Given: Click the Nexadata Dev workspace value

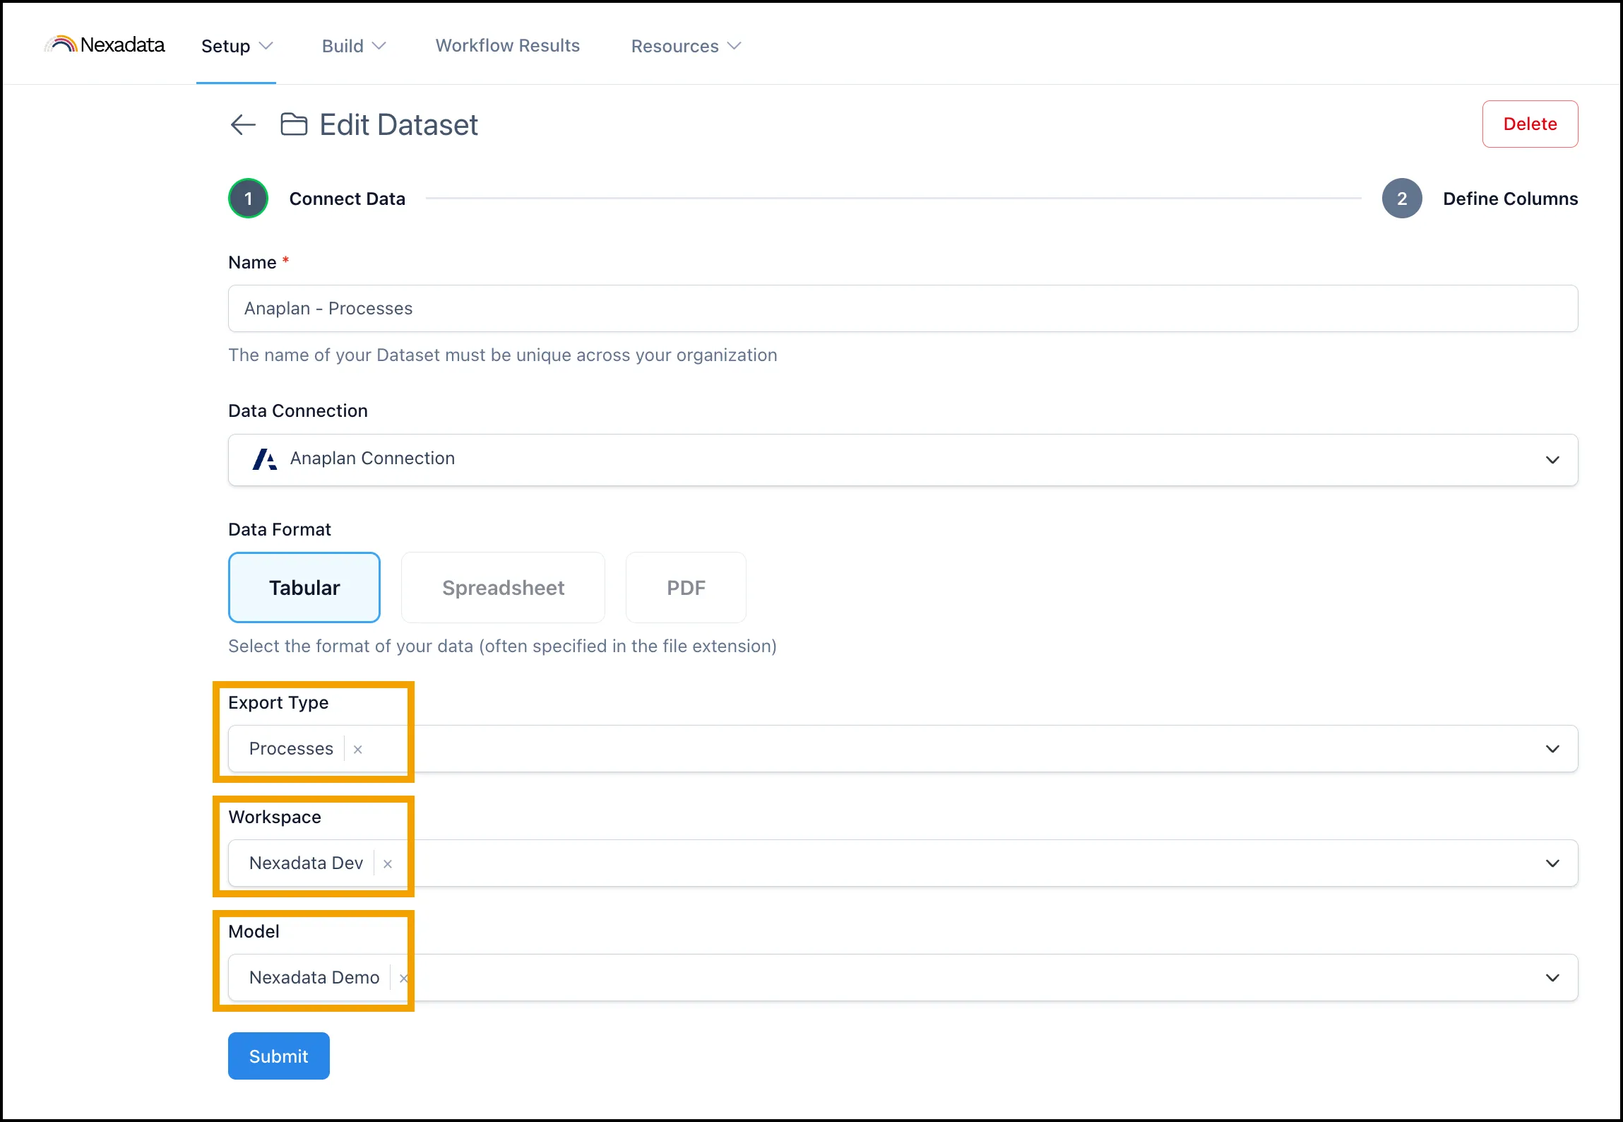Looking at the screenshot, I should (x=306, y=863).
